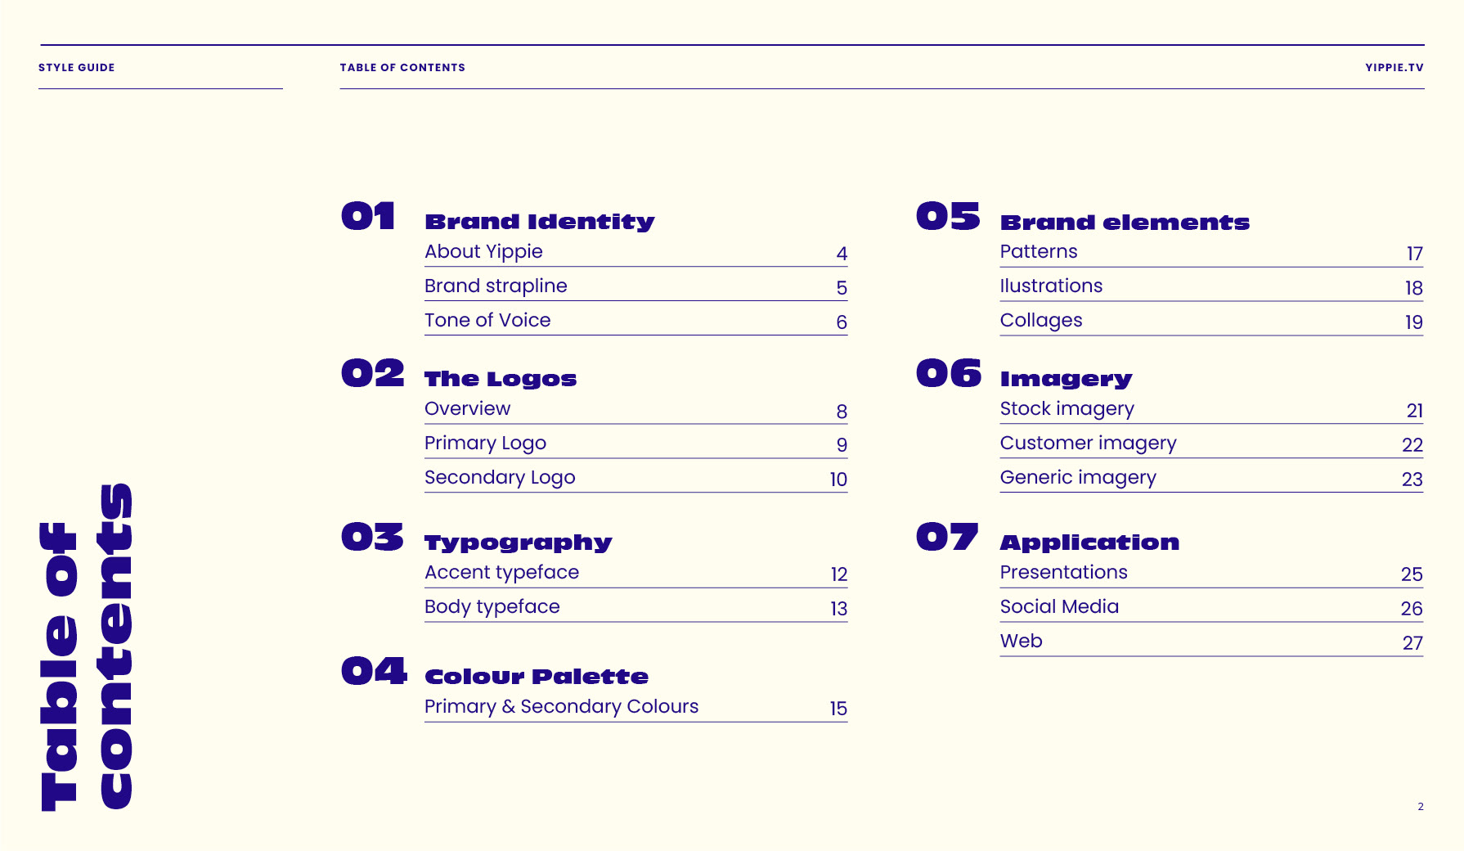This screenshot has width=1464, height=851.
Task: Open the Ilustrations entry
Action: 1051,286
